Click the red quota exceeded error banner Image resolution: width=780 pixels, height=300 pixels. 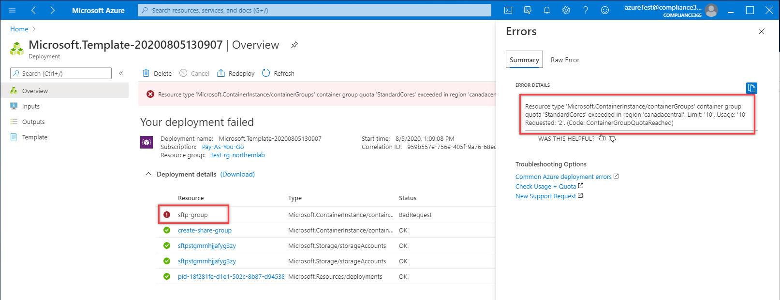tap(317, 95)
